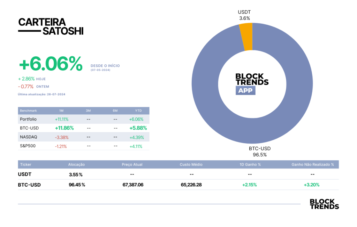Select the S&P500 benchmark row label
The image size is (357, 227).
click(28, 146)
